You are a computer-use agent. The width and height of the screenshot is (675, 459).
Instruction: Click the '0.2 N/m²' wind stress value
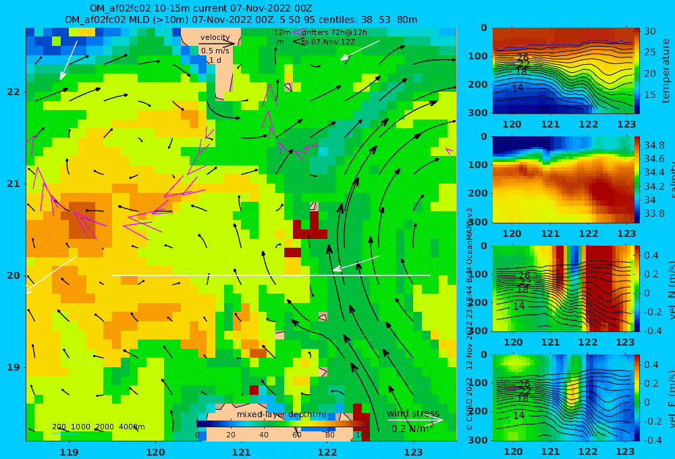point(412,428)
